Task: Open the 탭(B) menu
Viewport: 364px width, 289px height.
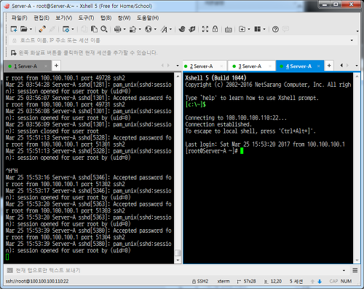Action: pyautogui.click(x=106, y=18)
